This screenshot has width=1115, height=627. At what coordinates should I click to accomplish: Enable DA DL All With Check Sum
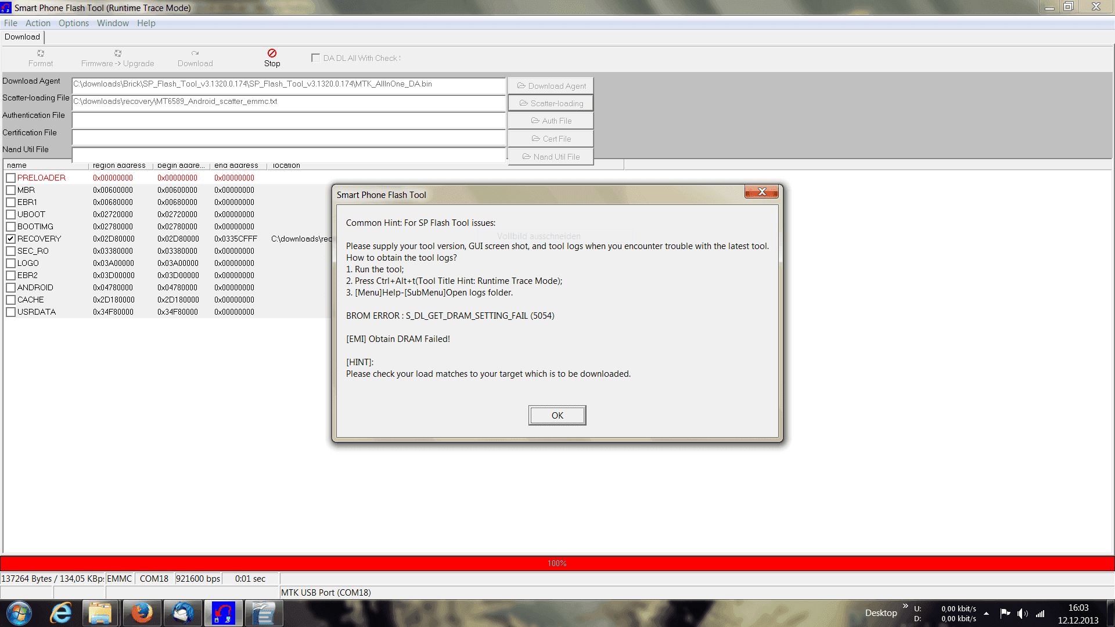click(315, 57)
